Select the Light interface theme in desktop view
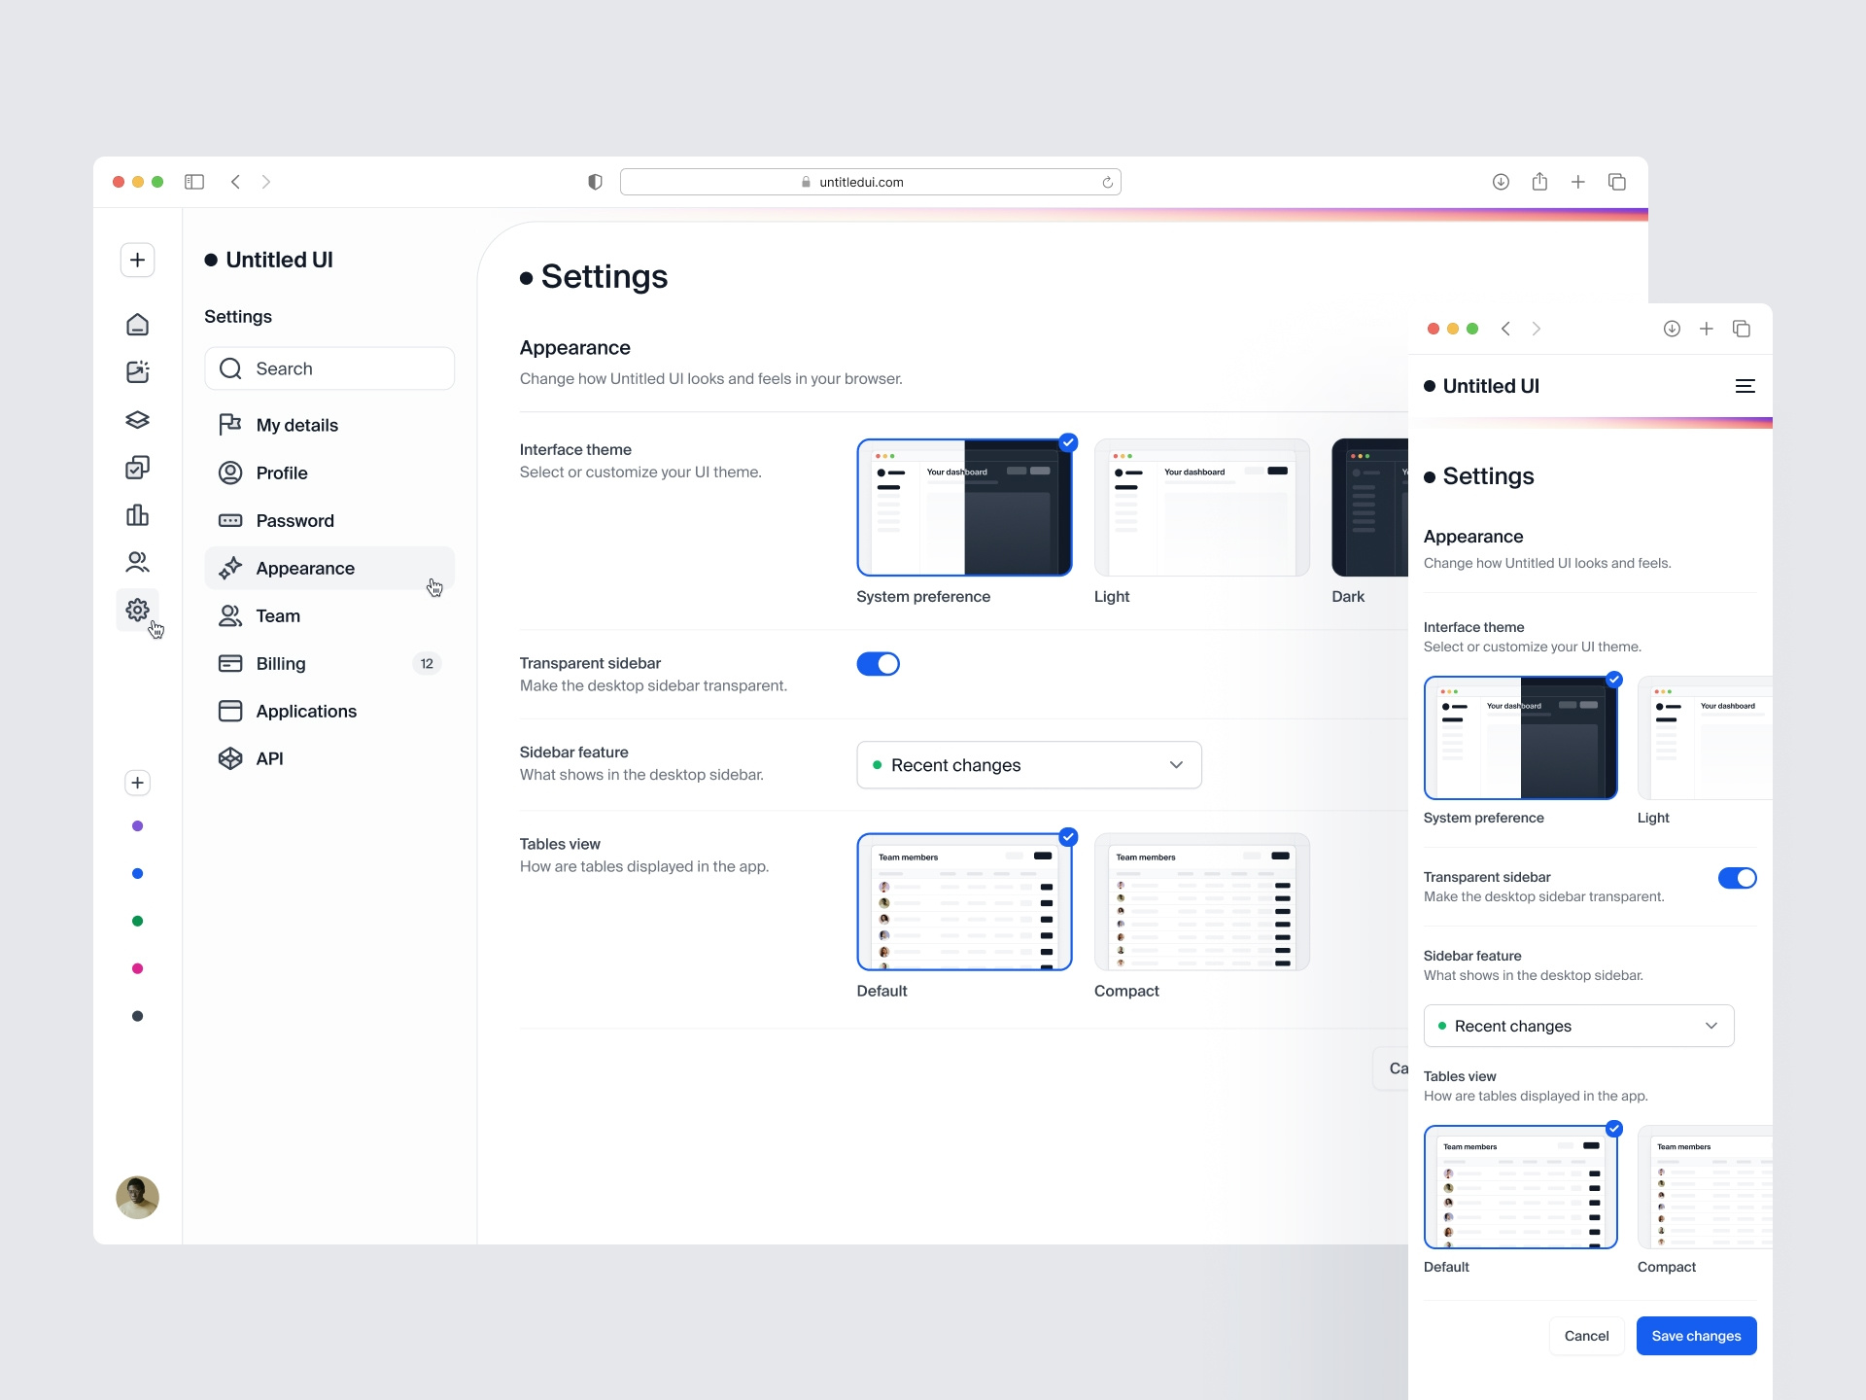Screen dimensions: 1866x1400 [1201, 507]
